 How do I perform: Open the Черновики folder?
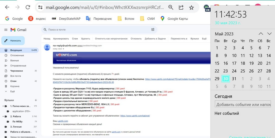pyautogui.click(x=19, y=71)
